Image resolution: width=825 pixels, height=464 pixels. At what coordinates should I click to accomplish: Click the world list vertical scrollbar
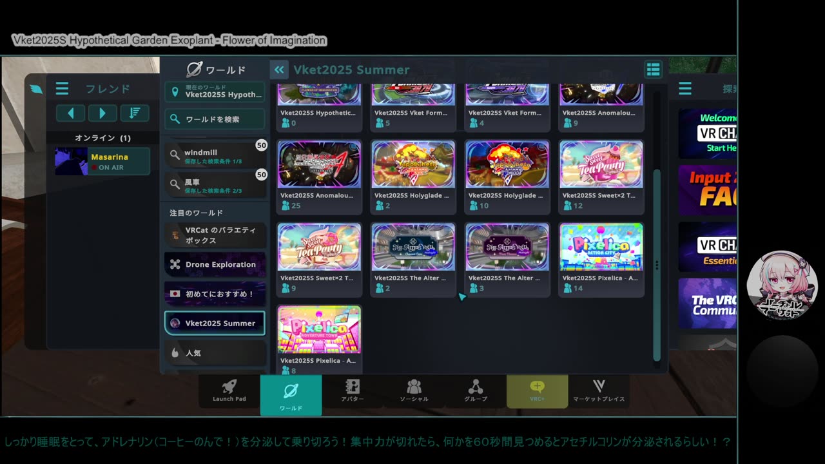[657, 264]
